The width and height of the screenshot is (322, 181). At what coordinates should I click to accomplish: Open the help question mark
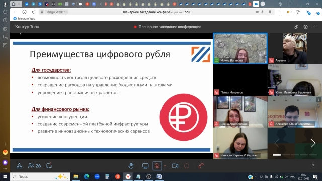(313, 166)
